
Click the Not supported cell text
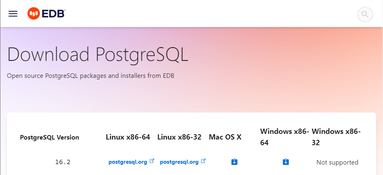[x=337, y=162]
